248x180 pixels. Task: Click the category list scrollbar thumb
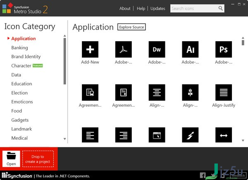65,61
